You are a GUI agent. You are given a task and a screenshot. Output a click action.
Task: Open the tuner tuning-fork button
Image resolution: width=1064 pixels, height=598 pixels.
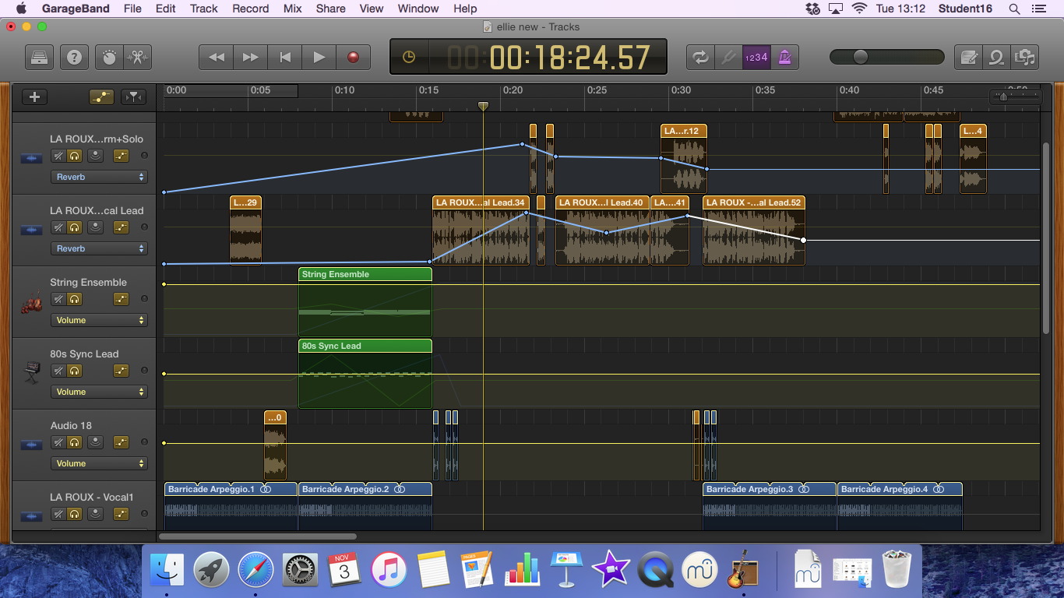click(728, 57)
